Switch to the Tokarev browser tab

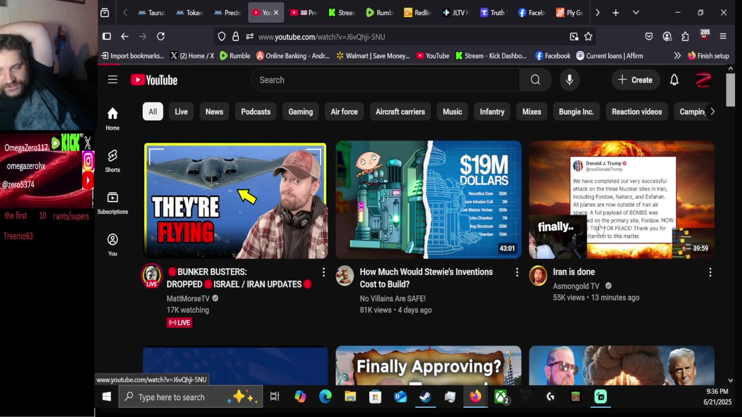pyautogui.click(x=190, y=13)
